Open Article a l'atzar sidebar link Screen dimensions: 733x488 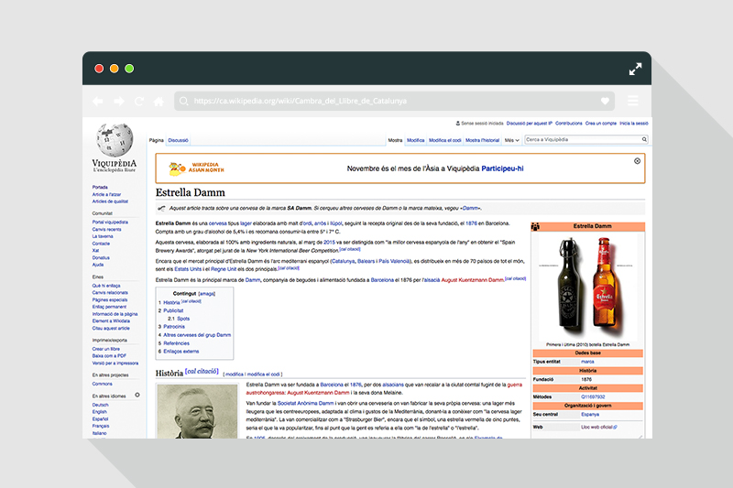click(x=106, y=194)
